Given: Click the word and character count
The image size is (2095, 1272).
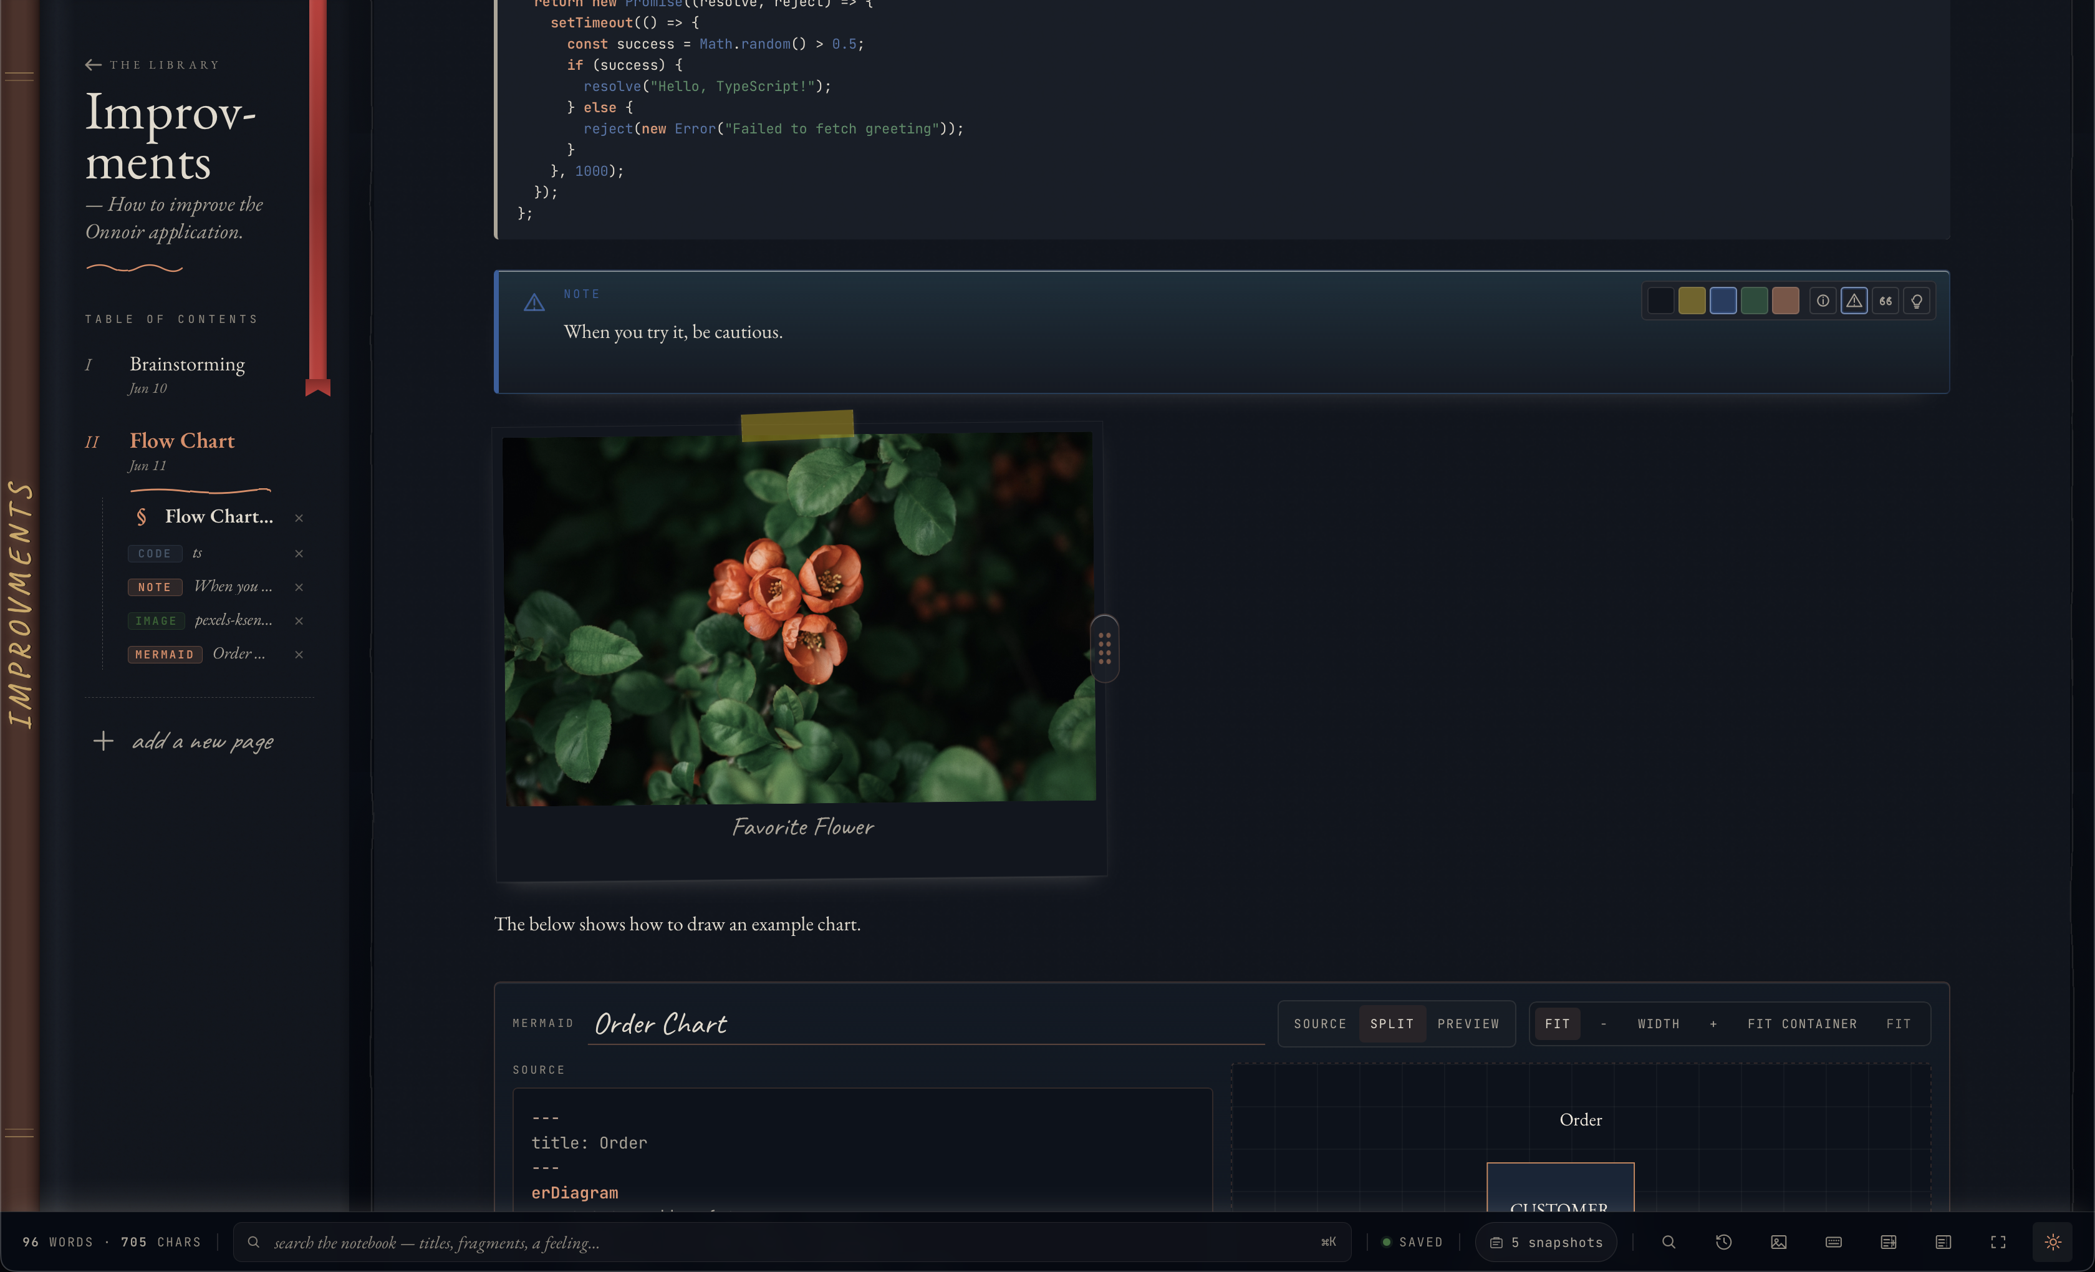Looking at the screenshot, I should coord(112,1242).
